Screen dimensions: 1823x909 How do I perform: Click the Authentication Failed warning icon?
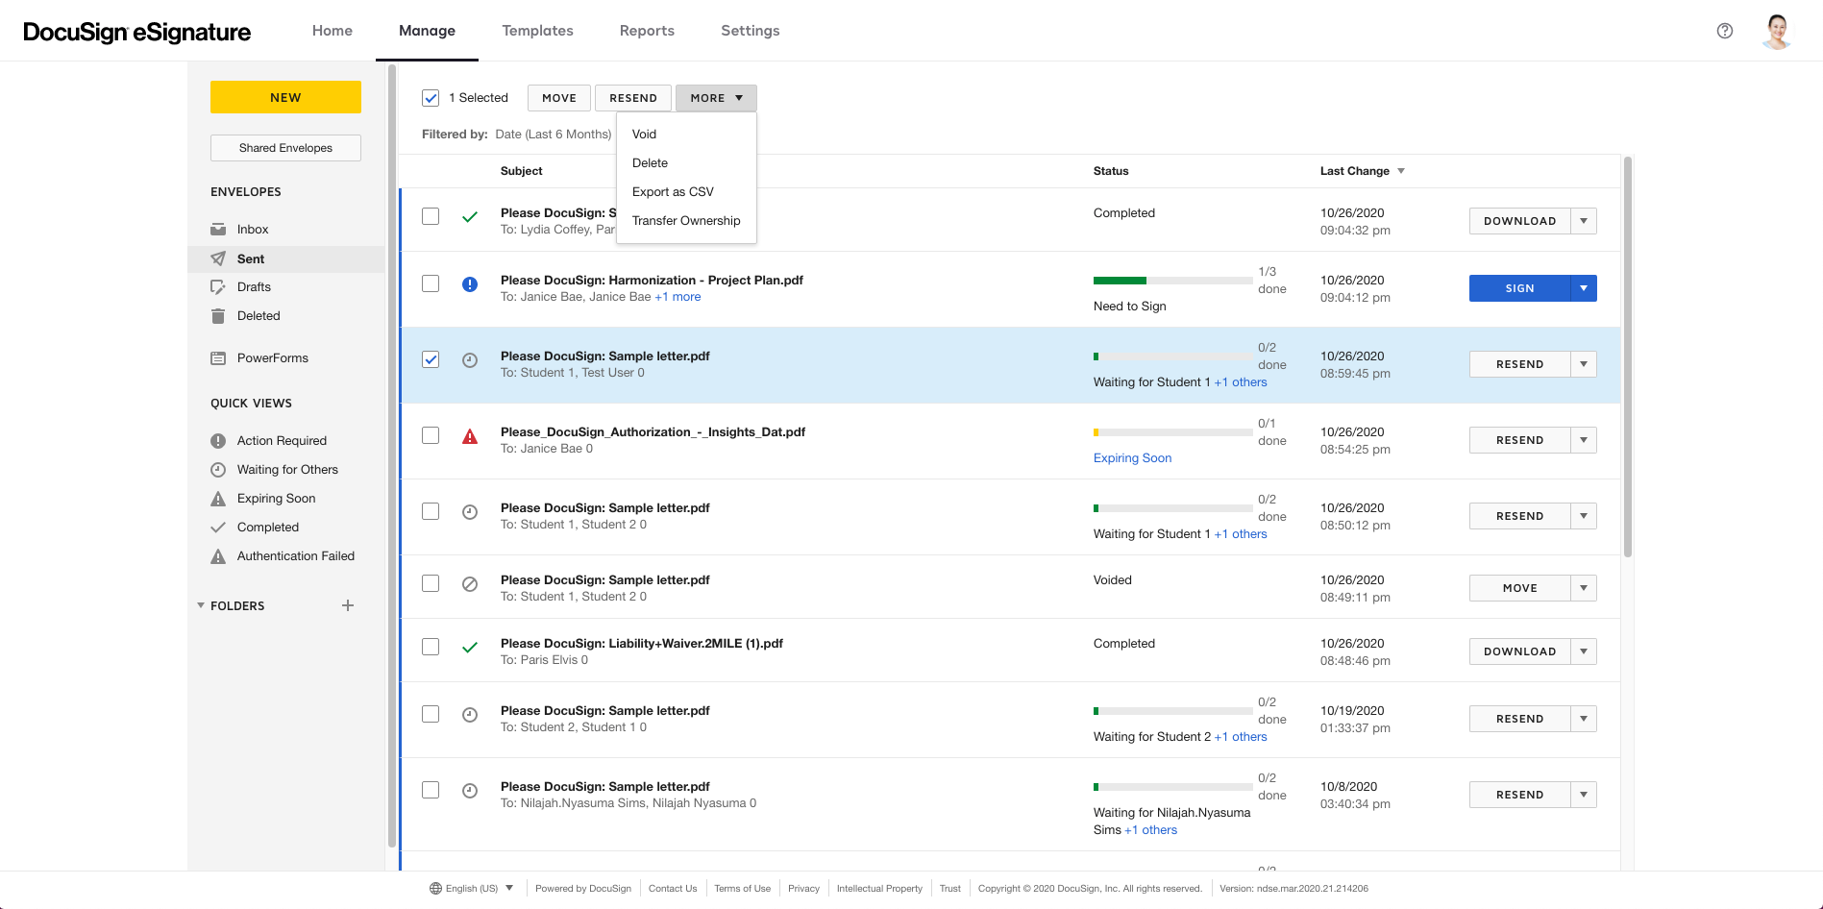point(218,556)
